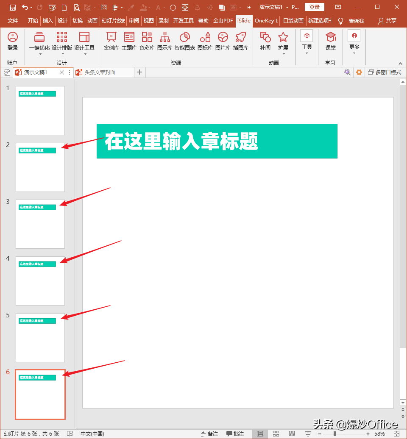
Task: Click the 共享 share button
Action: tap(387, 21)
